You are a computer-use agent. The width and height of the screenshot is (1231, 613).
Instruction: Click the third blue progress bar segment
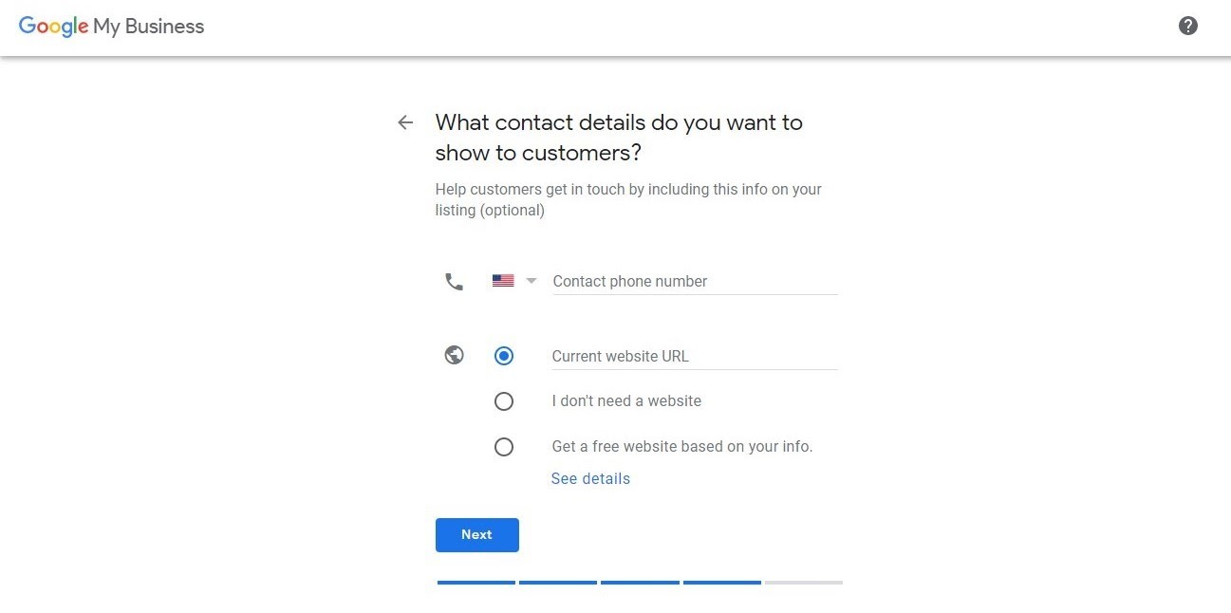pyautogui.click(x=640, y=583)
